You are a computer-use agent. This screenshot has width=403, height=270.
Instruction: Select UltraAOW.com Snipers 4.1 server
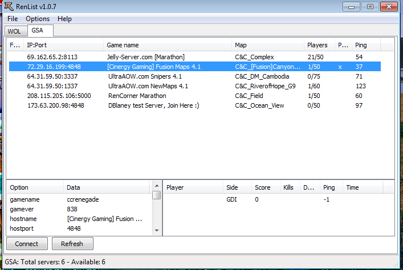click(144, 76)
